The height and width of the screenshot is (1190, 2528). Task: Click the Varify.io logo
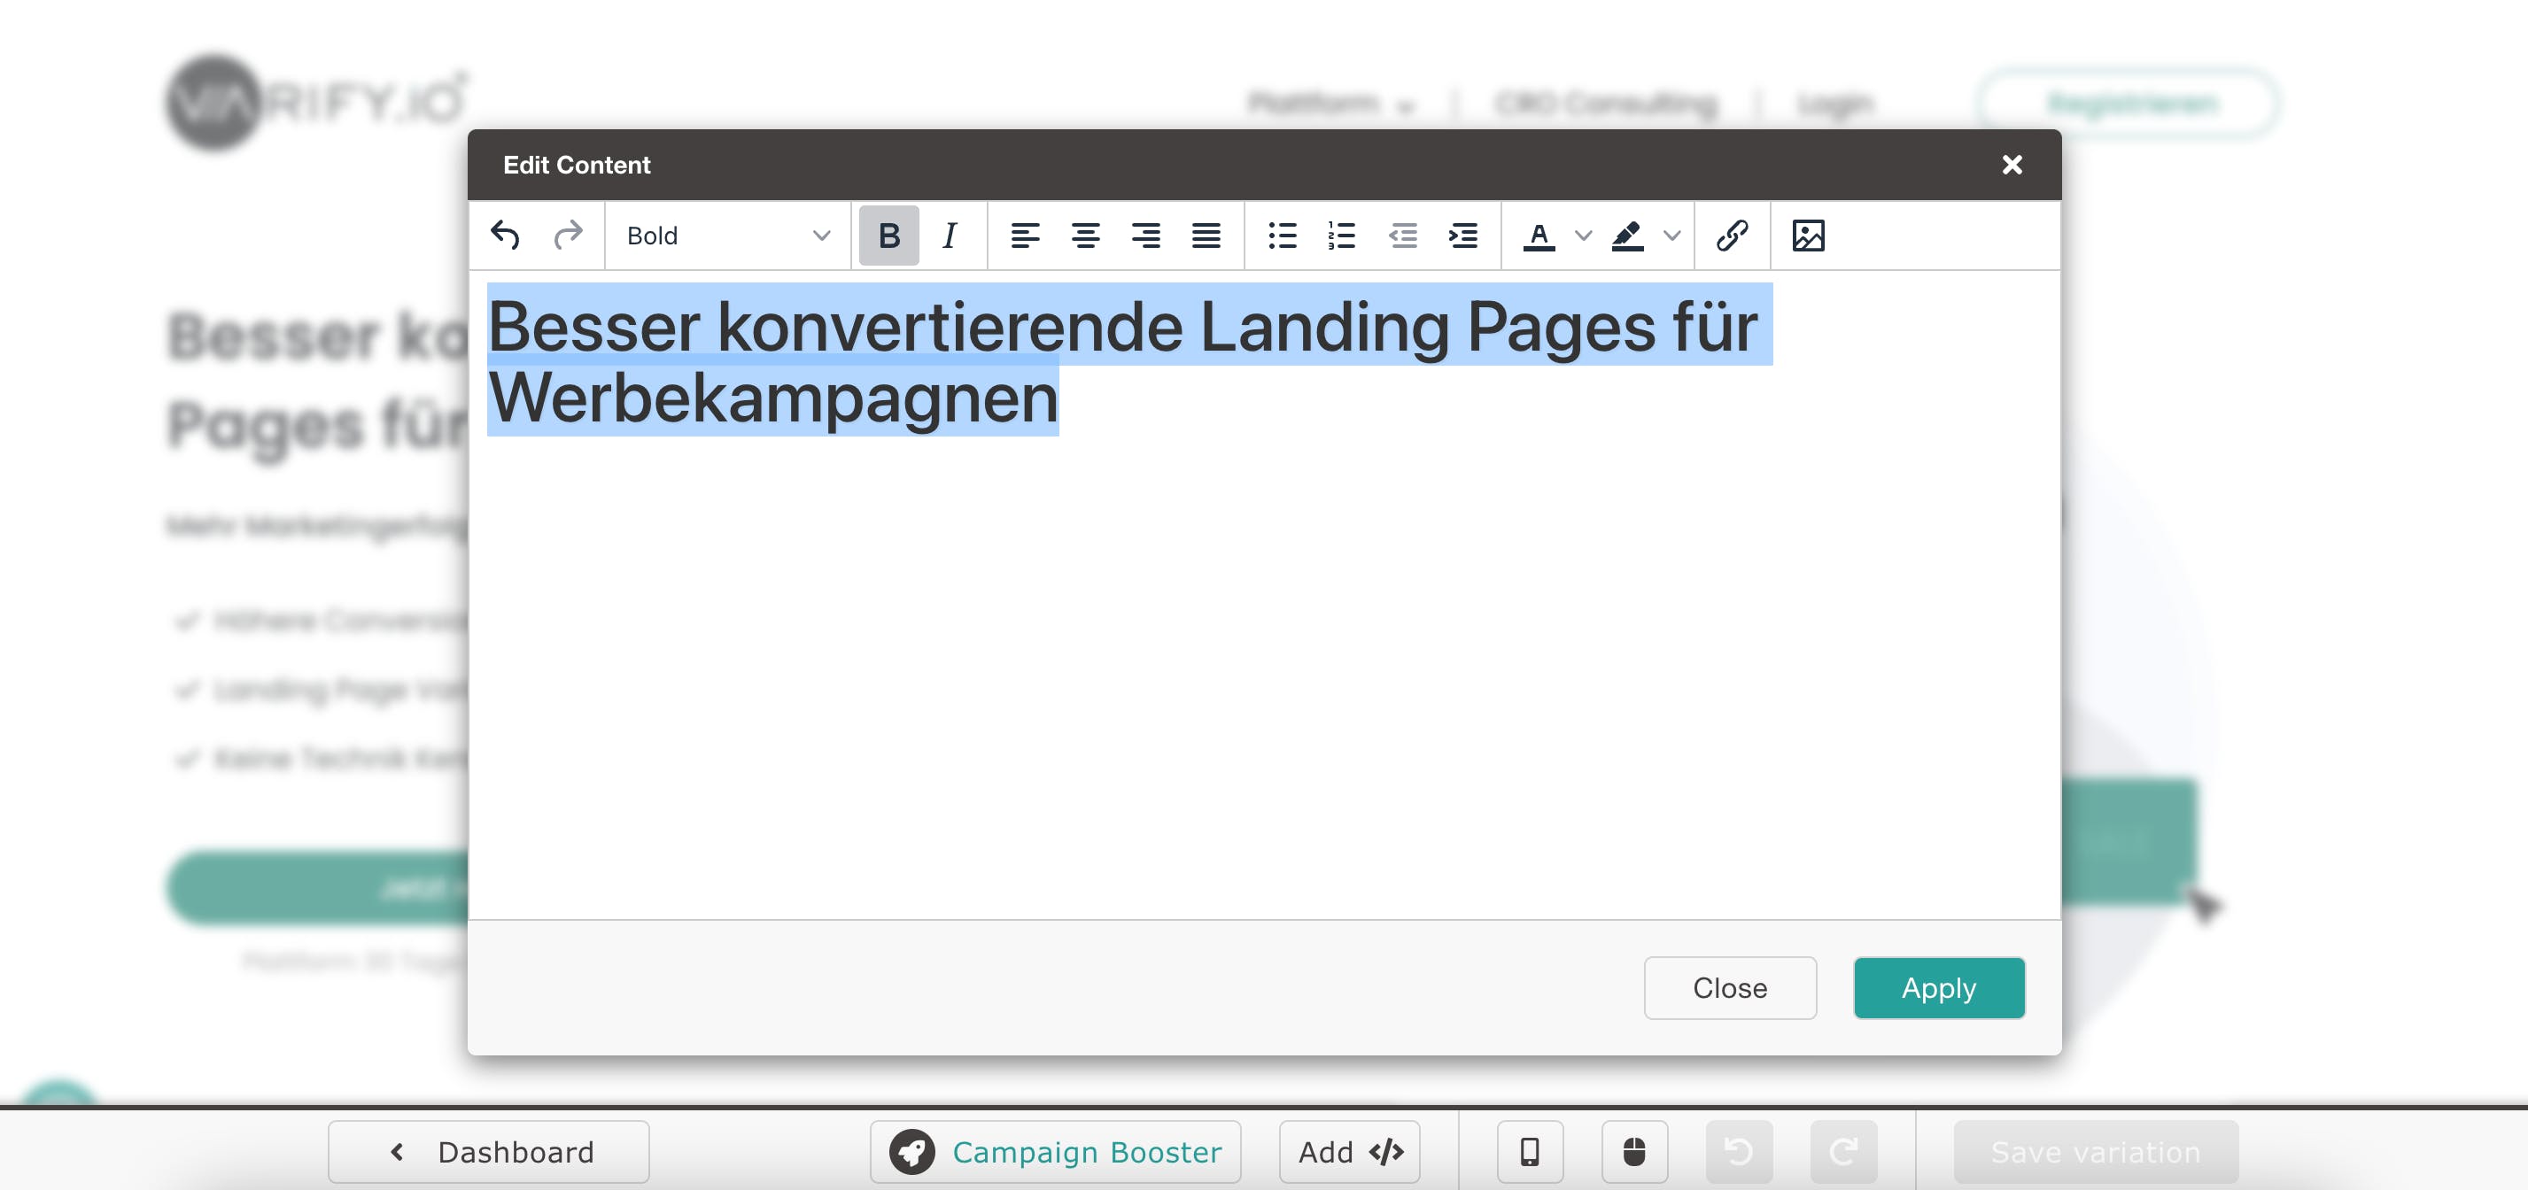click(317, 102)
